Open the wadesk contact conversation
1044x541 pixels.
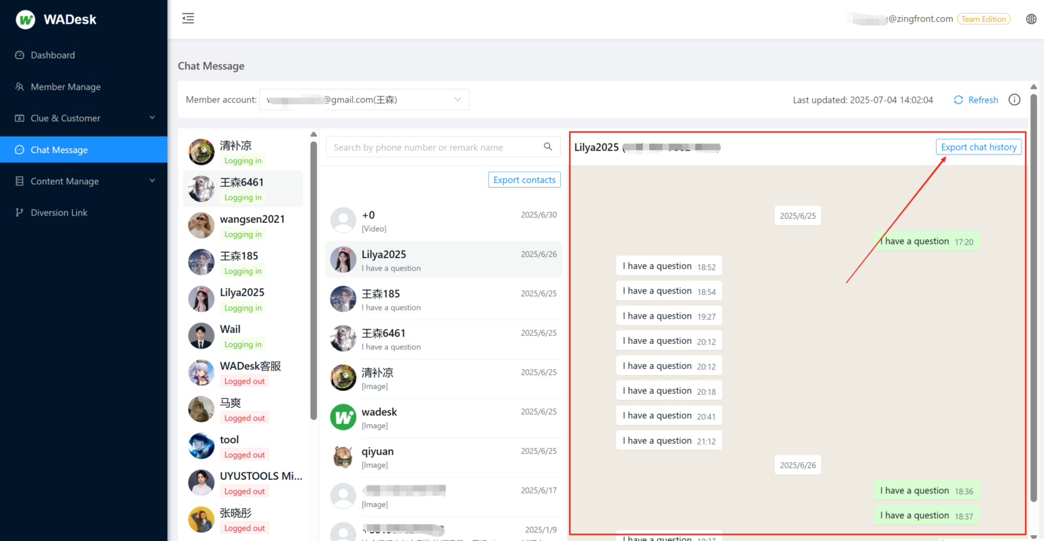point(443,418)
